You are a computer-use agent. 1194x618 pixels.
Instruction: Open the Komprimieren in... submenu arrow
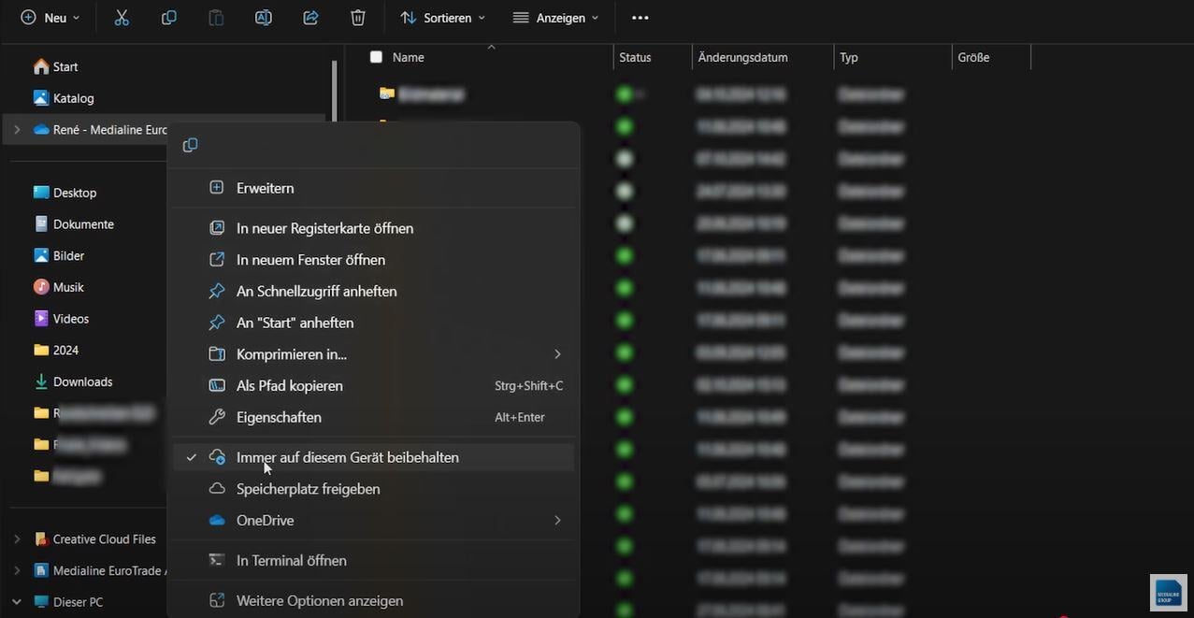point(557,354)
